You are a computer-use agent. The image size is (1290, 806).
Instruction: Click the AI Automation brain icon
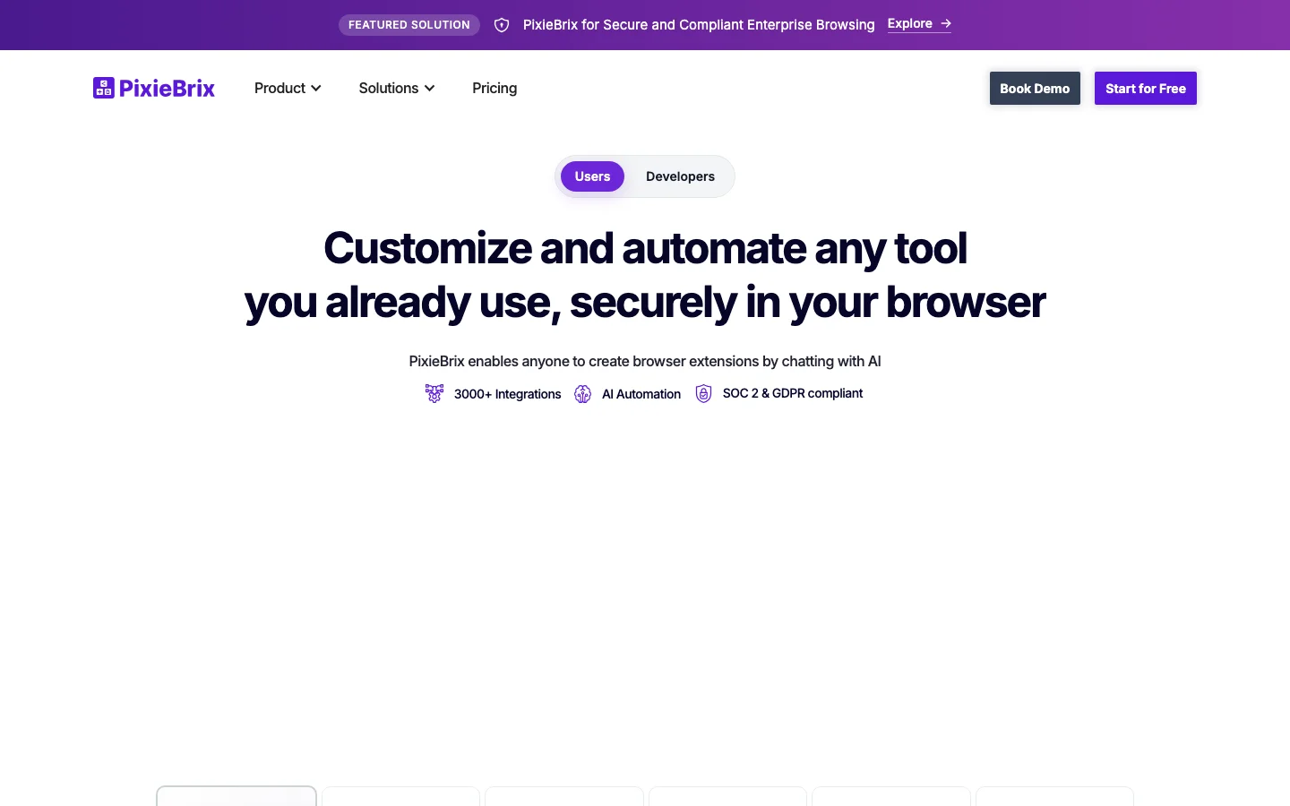[582, 394]
